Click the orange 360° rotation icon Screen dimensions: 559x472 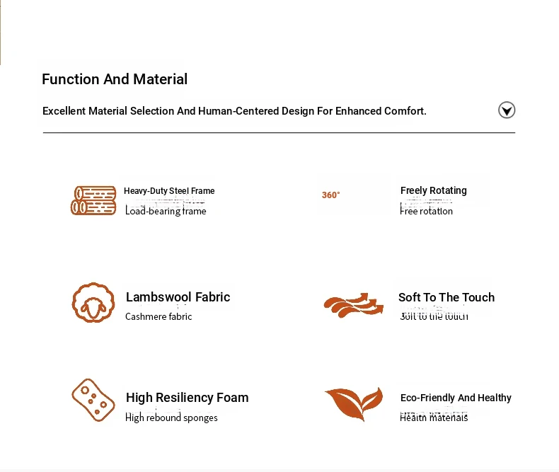(x=331, y=195)
